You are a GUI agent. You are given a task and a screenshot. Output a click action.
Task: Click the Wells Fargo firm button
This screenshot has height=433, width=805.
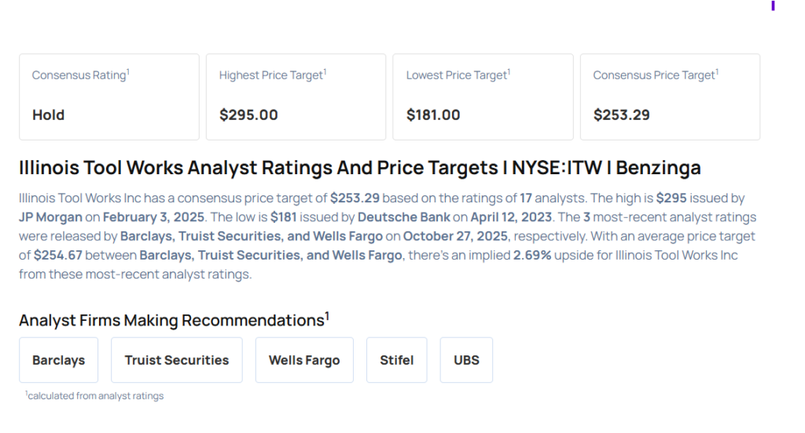[304, 360]
